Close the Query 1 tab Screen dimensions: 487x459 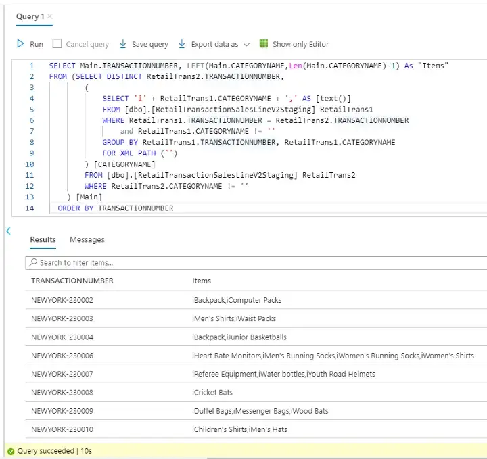[x=49, y=16]
